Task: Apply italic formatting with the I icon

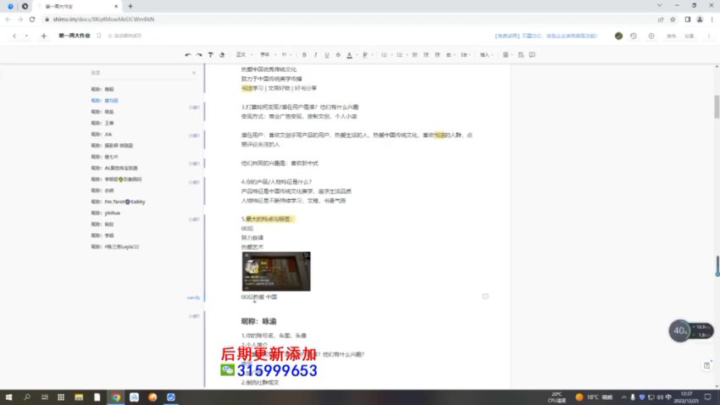Action: tap(315, 54)
